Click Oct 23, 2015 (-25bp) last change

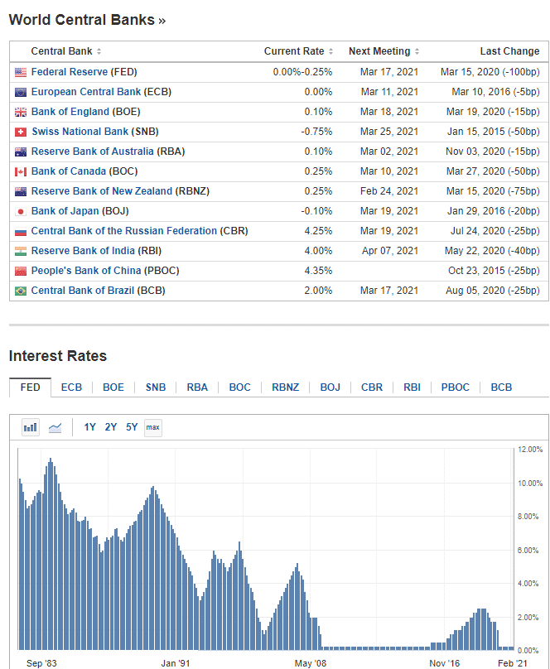(x=494, y=271)
